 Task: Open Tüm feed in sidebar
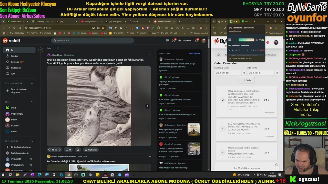pyautogui.click(x=19, y=74)
